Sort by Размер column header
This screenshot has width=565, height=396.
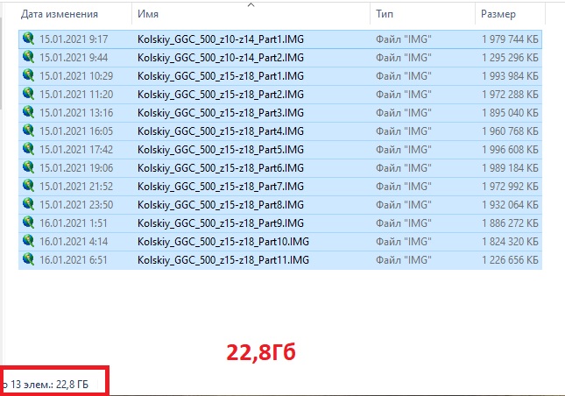pyautogui.click(x=498, y=15)
